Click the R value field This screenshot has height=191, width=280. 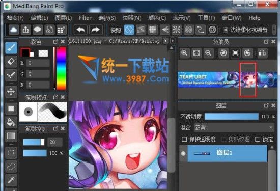click(x=38, y=63)
